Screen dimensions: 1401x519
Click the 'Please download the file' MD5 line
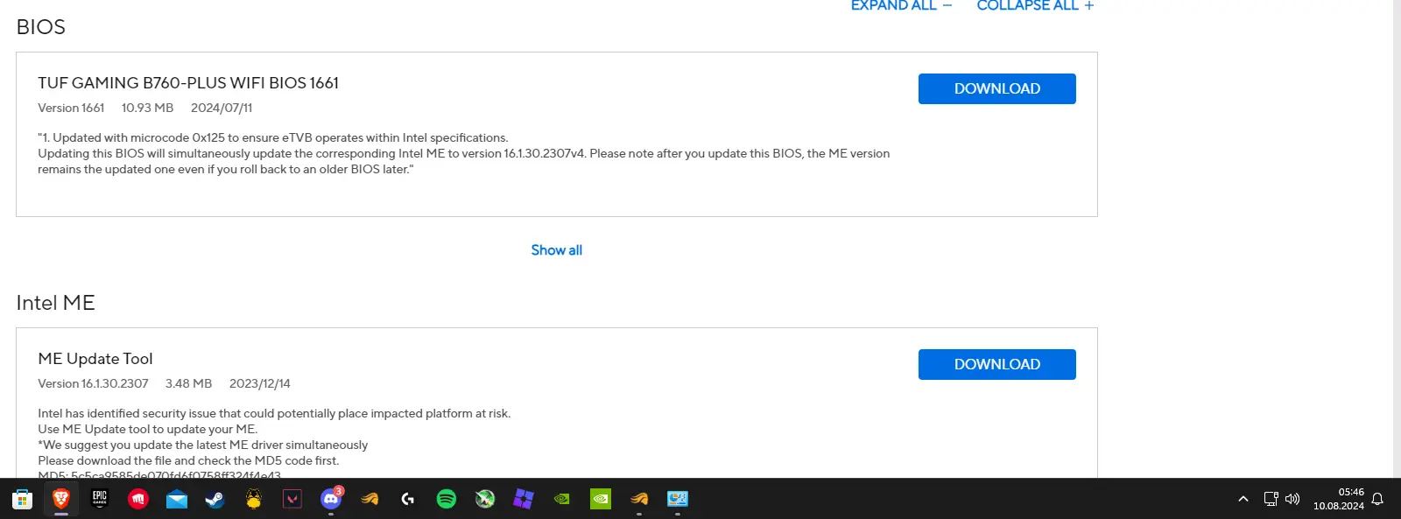click(188, 460)
